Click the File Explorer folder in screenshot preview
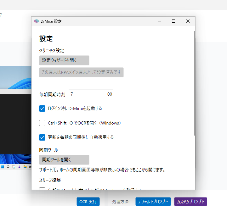The width and height of the screenshot is (227, 206). [x=25, y=167]
